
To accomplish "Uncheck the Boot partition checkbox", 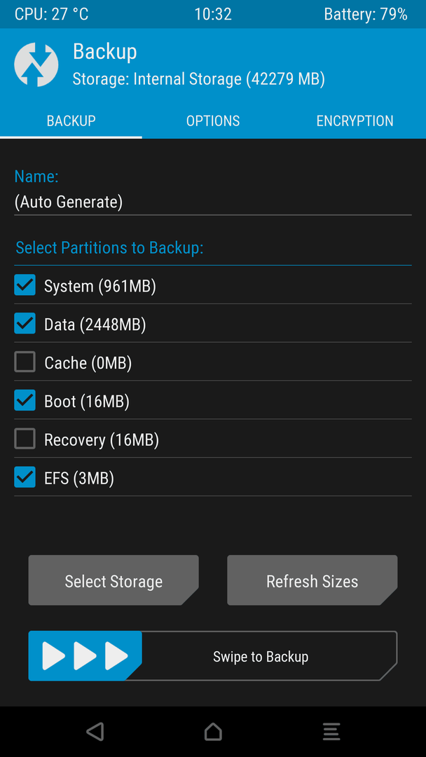I will [x=25, y=400].
